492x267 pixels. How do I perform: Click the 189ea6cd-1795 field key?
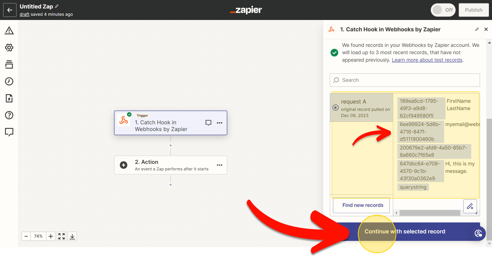(x=421, y=108)
